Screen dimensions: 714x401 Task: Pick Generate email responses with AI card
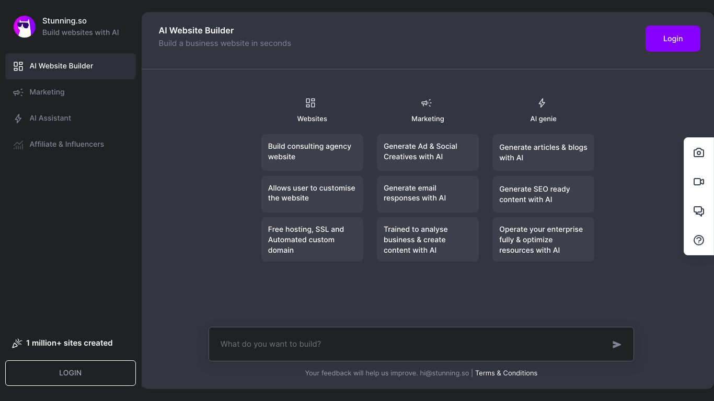(x=428, y=194)
